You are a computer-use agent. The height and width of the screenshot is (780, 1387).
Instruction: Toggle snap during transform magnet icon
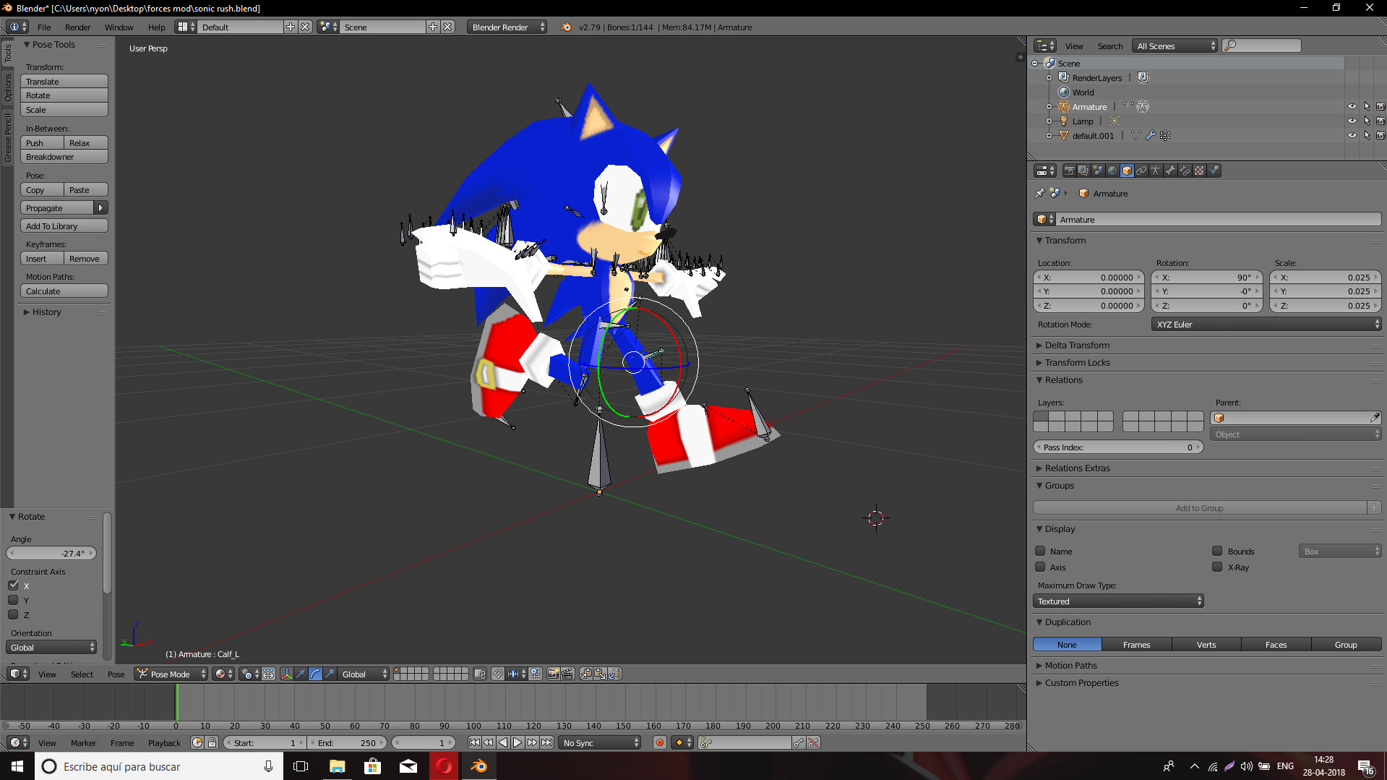(x=498, y=674)
